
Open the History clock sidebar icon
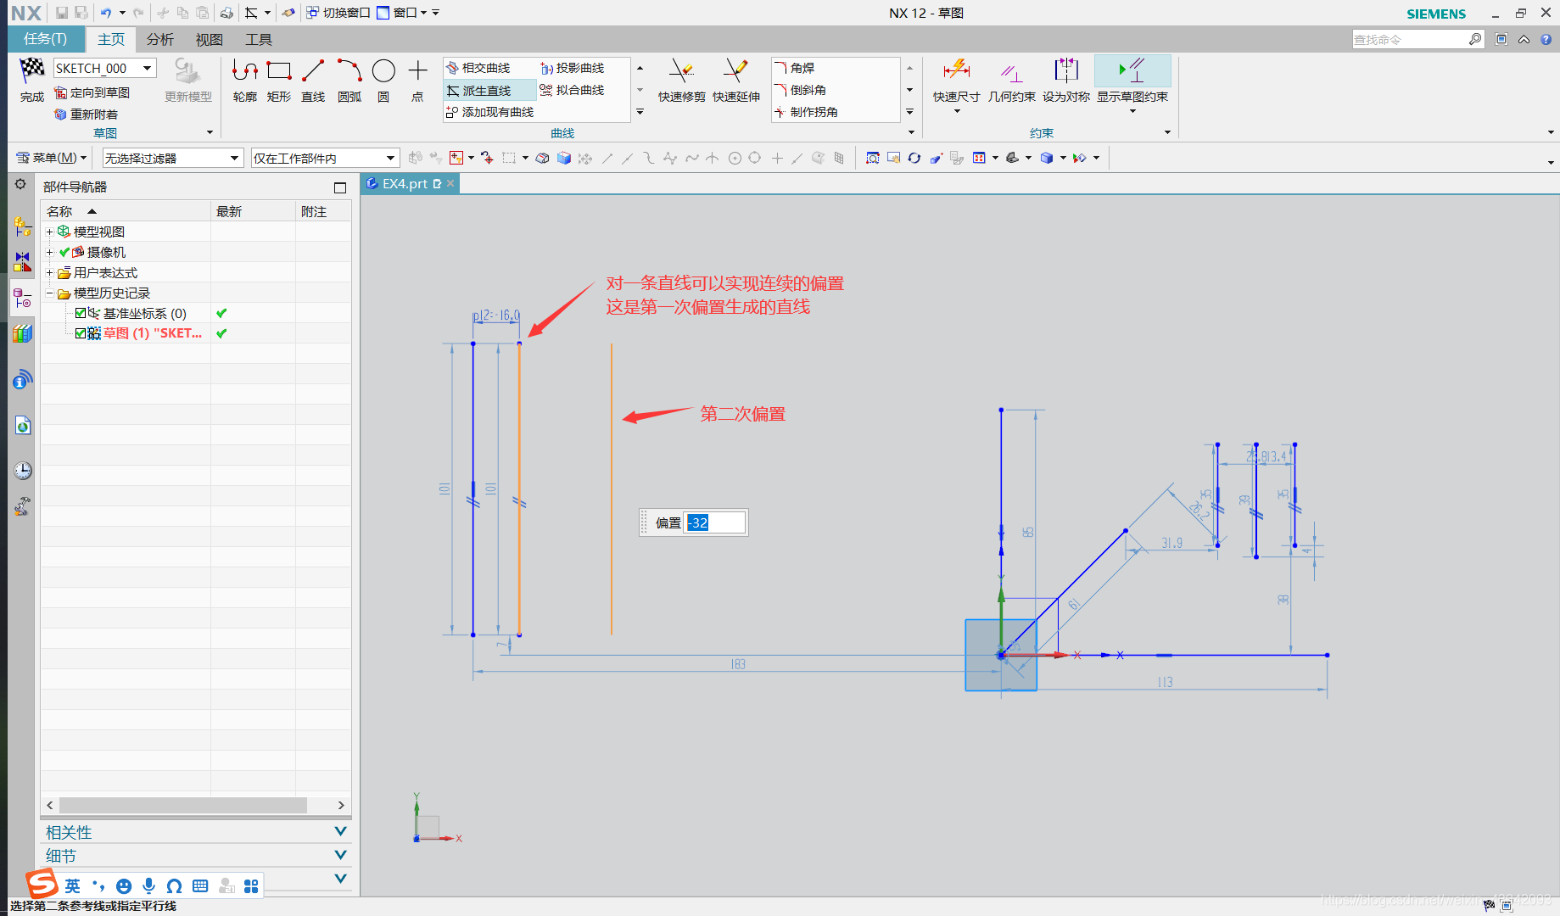coord(22,471)
